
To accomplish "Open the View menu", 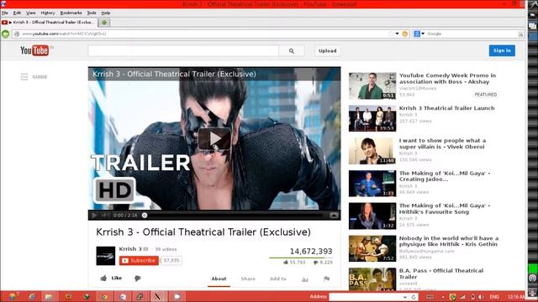I will pyautogui.click(x=31, y=13).
